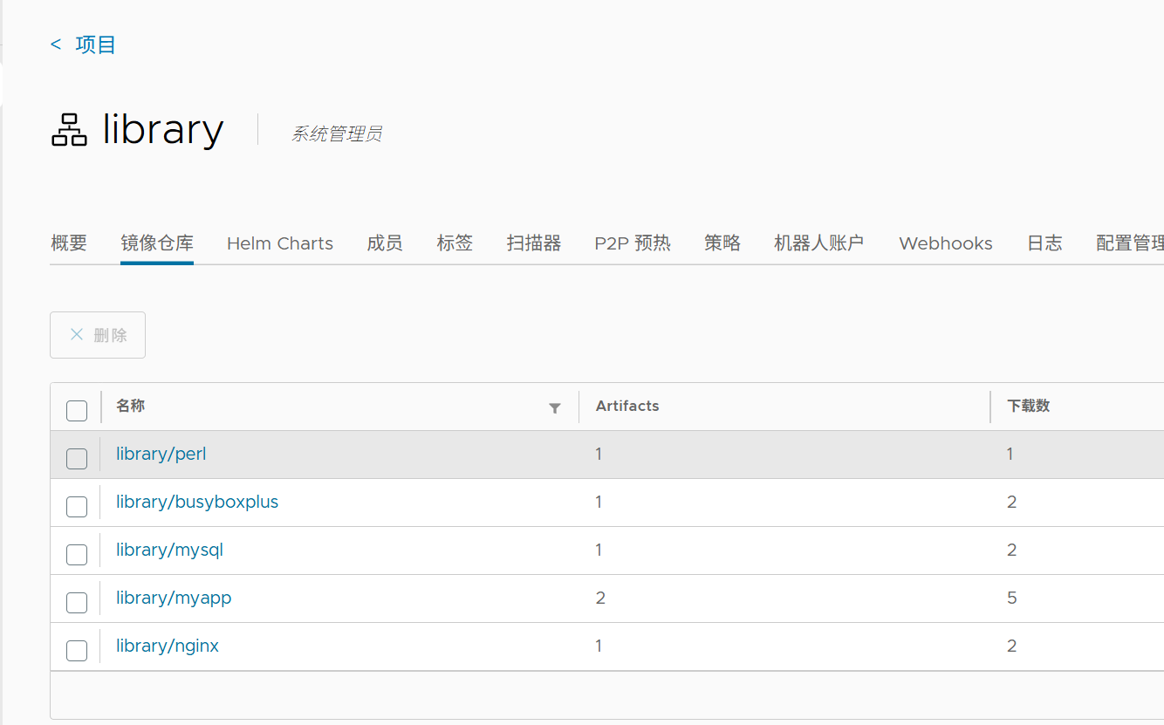Go back to 项目 list

[x=84, y=44]
